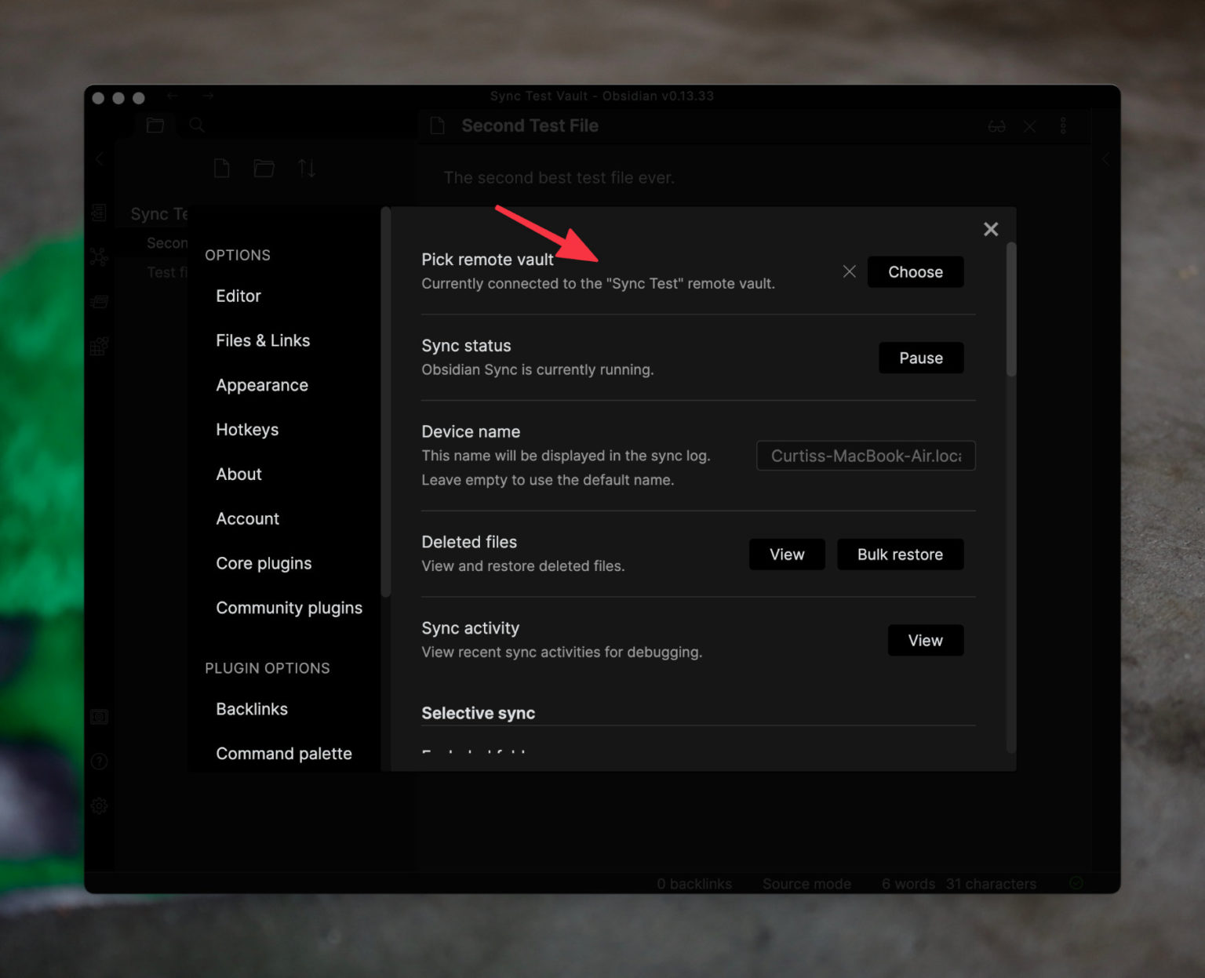
Task: Click the new note icon in file explorer
Action: tap(222, 168)
